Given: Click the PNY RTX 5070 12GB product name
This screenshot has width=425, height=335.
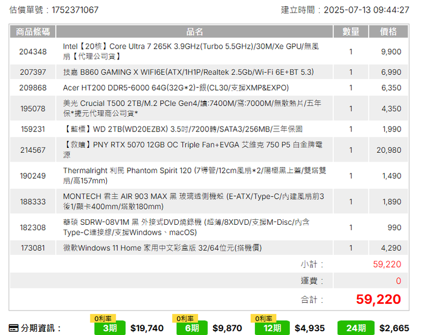Looking at the screenshot, I should click(193, 149).
